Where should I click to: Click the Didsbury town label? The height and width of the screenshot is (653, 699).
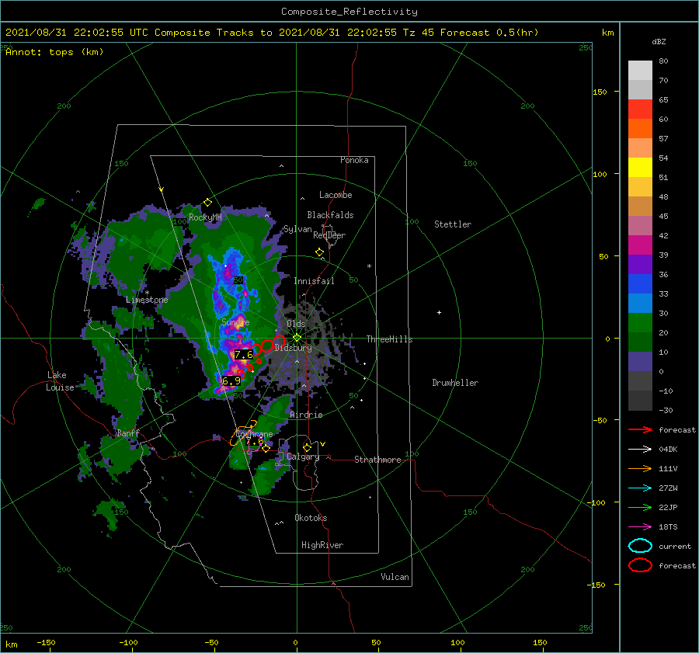pos(293,348)
